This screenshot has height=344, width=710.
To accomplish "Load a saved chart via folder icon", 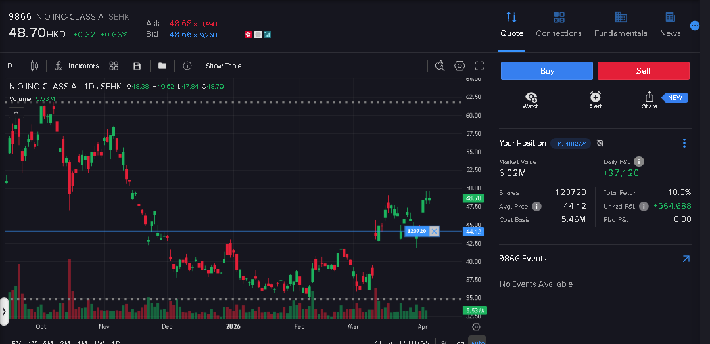I will (162, 66).
